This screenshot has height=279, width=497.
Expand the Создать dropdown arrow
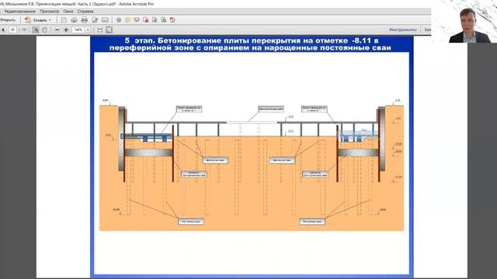[50, 20]
